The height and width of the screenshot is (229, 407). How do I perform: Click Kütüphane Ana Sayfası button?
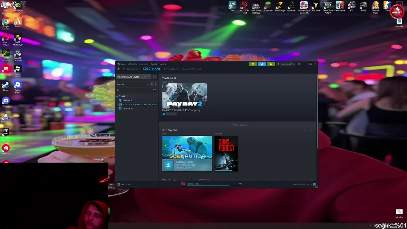pos(133,77)
